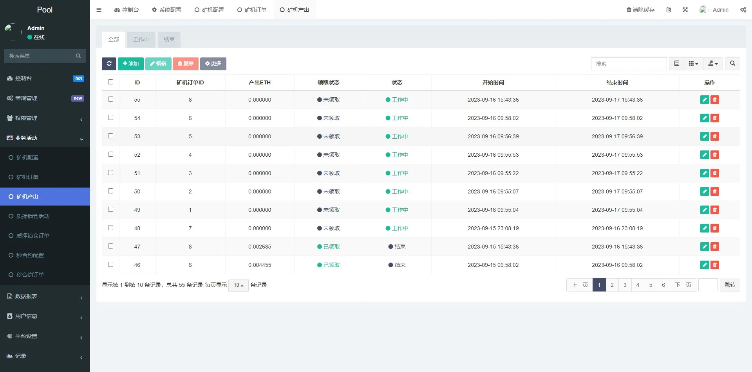The height and width of the screenshot is (372, 752).
Task: Click the search magnifier button beside export
Action: [x=732, y=64]
